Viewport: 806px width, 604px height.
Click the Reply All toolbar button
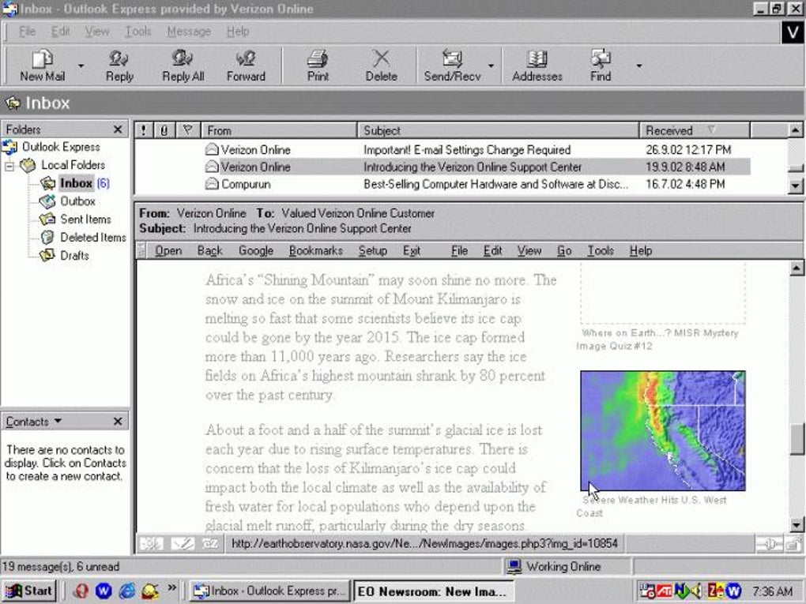(x=183, y=66)
